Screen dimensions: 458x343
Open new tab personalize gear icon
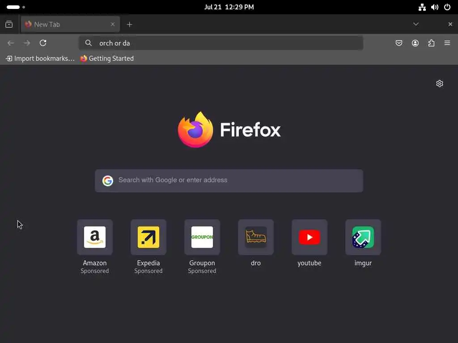(439, 84)
